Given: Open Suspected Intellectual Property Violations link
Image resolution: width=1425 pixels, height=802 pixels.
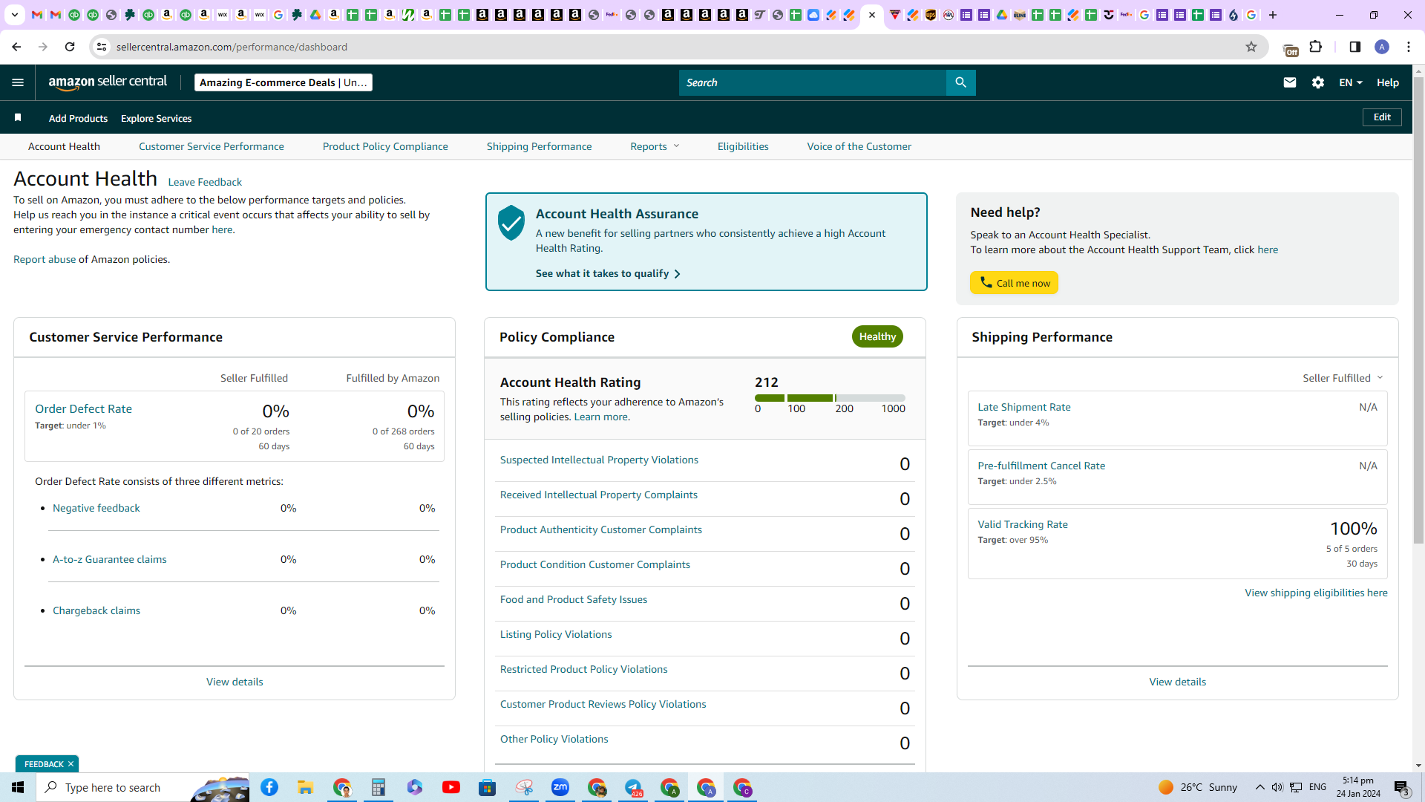Looking at the screenshot, I should (599, 460).
